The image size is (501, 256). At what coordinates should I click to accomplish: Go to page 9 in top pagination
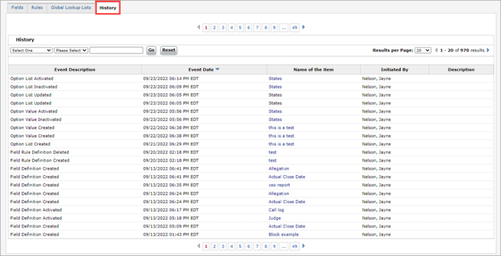point(274,28)
